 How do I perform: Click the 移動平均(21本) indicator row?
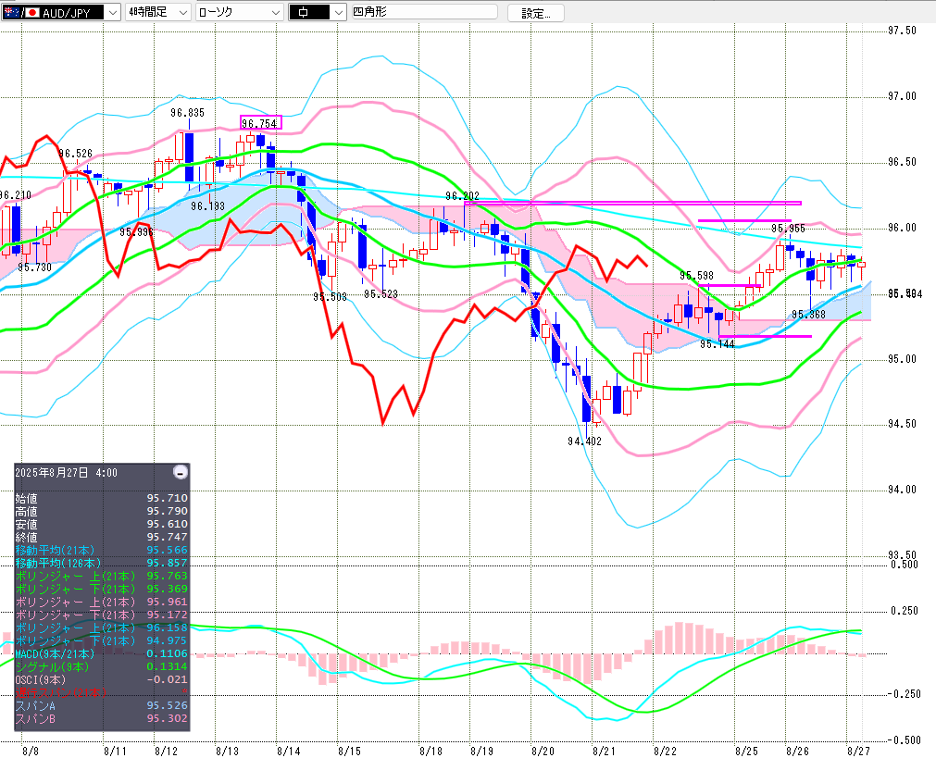pos(102,551)
